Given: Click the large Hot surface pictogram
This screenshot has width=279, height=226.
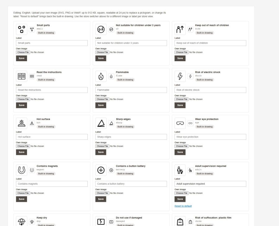Looking at the screenshot, I should coord(21,123).
